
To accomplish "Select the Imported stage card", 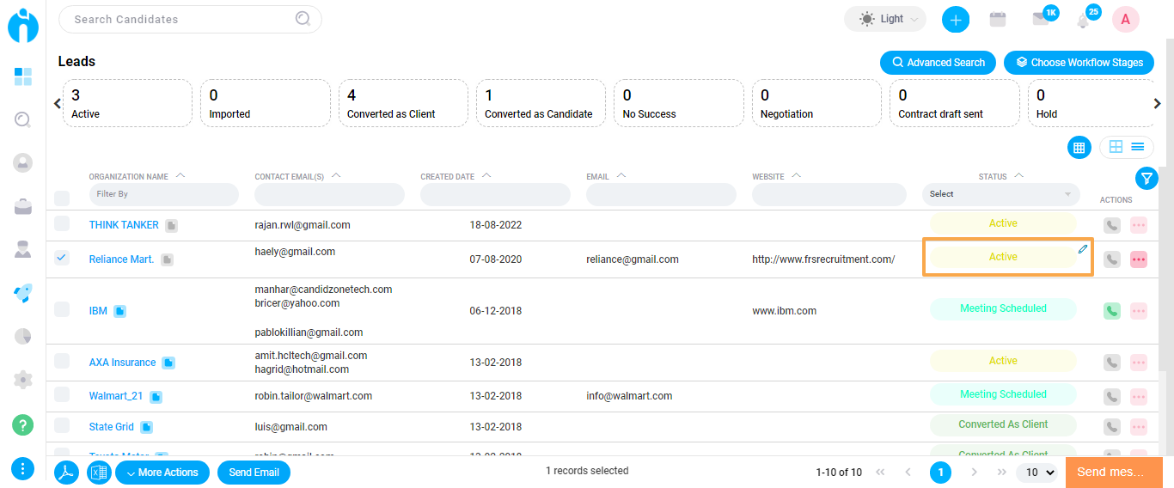I will pos(266,103).
